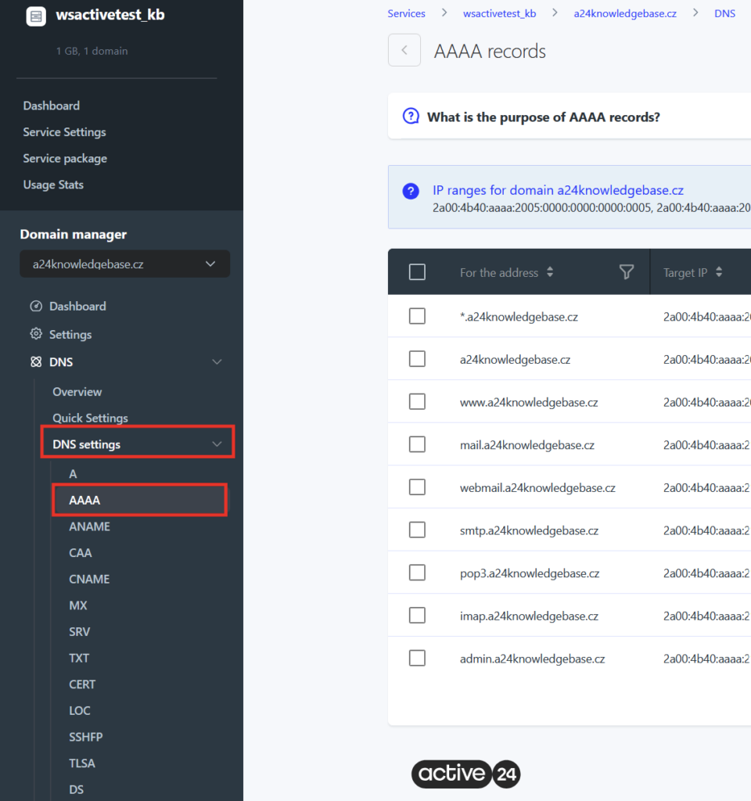
Task: Select the TXT record type
Action: pos(79,658)
